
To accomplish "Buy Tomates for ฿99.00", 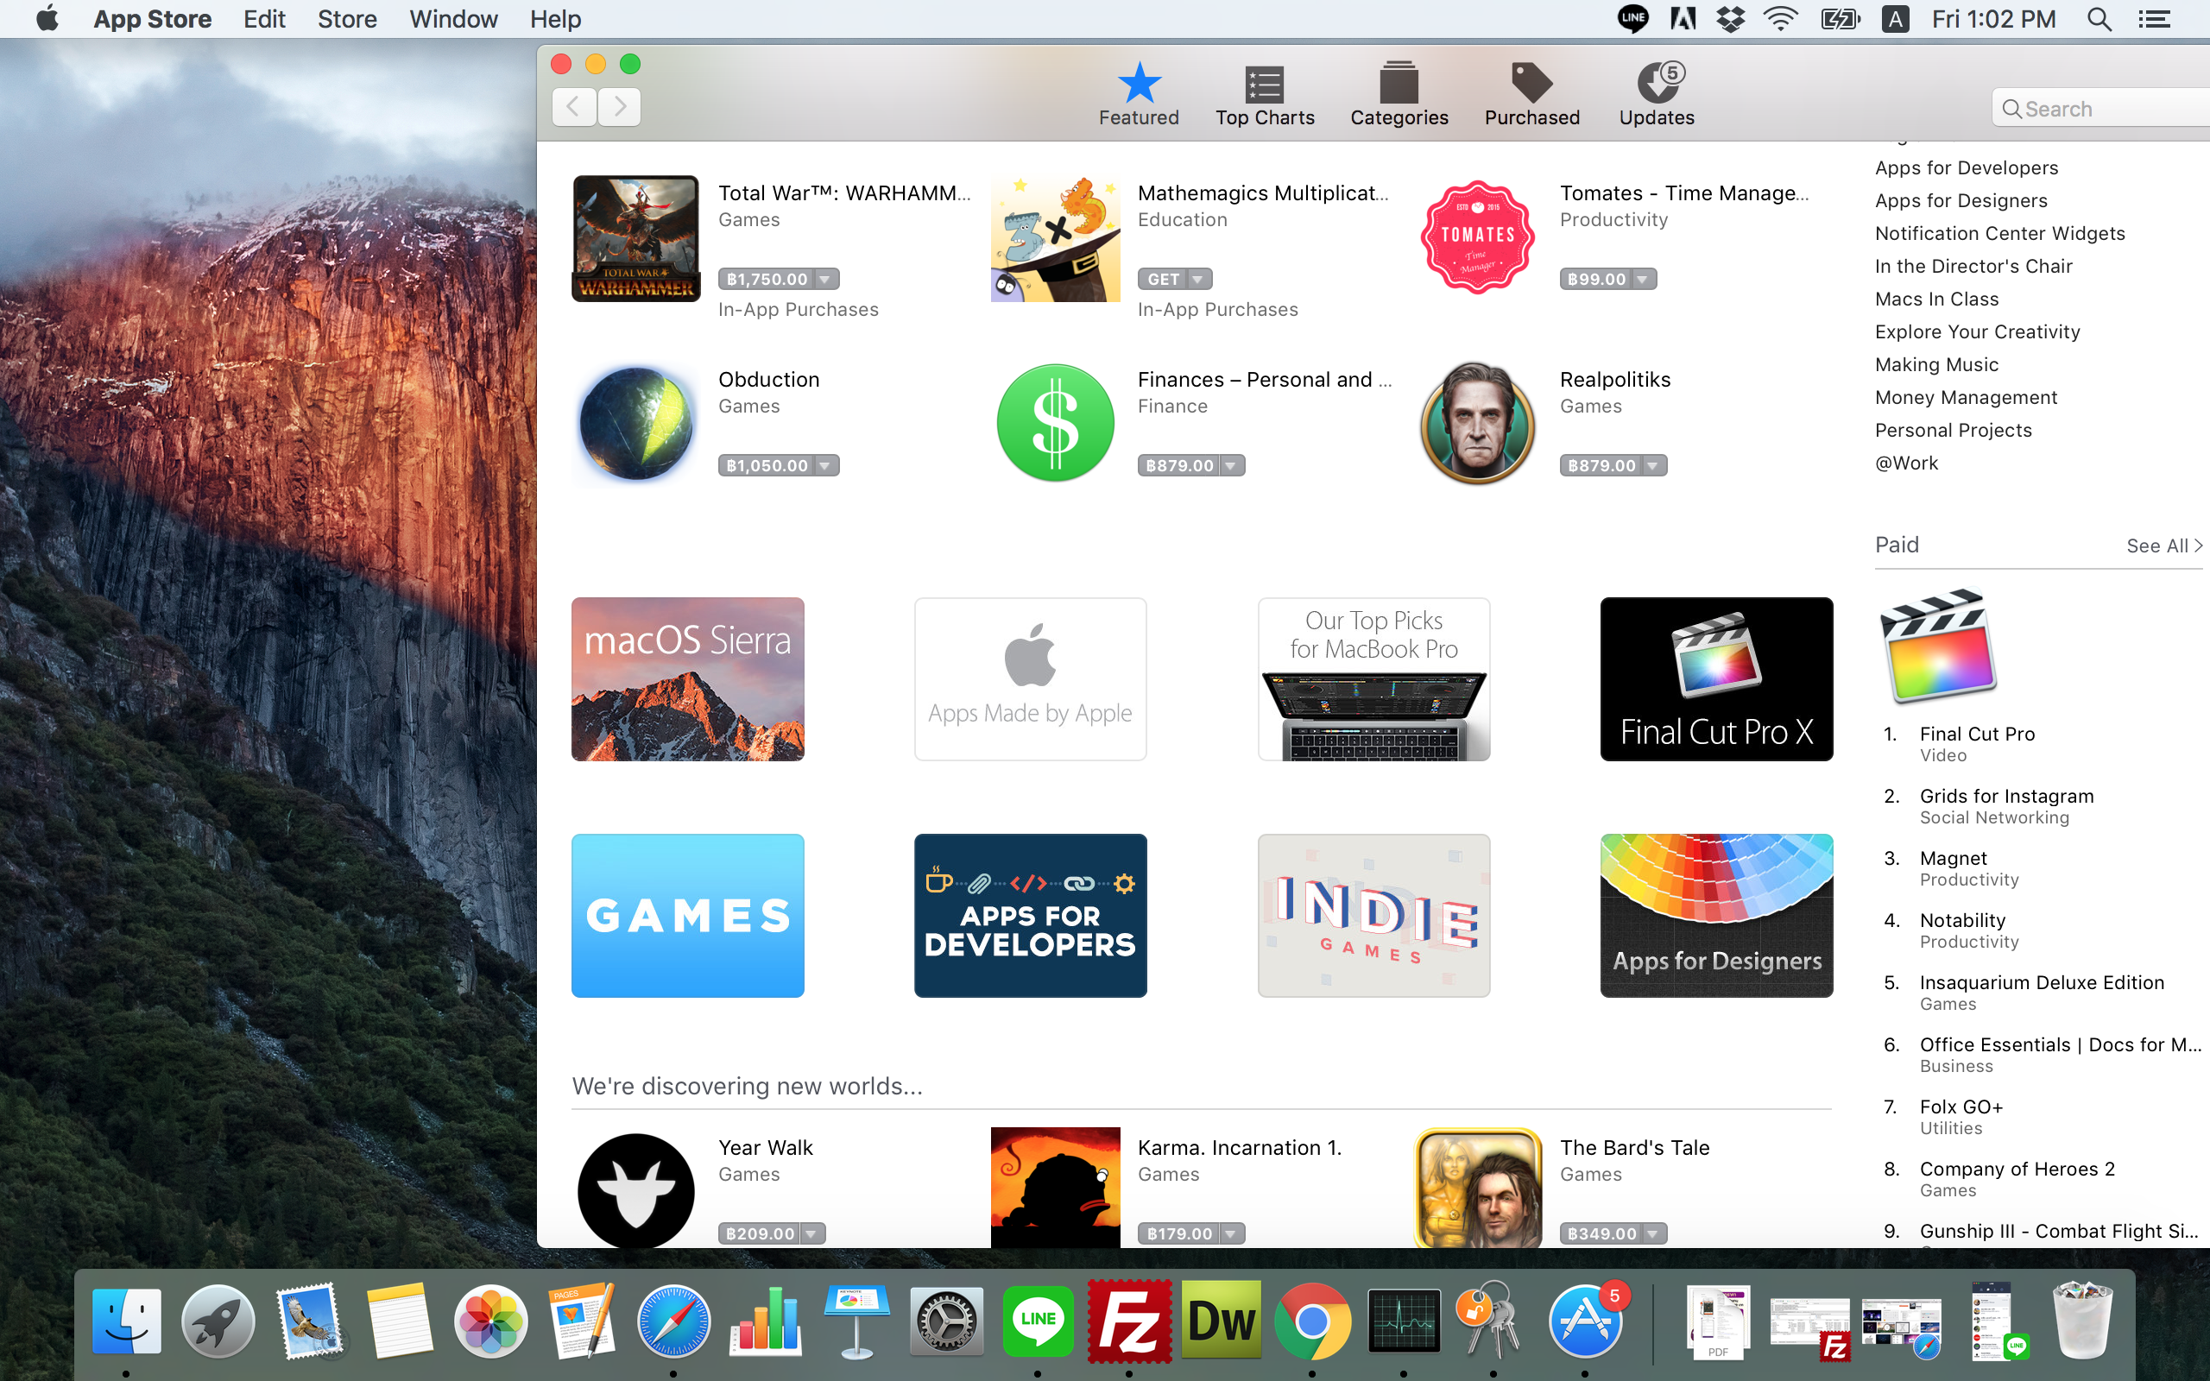I will (x=1596, y=280).
